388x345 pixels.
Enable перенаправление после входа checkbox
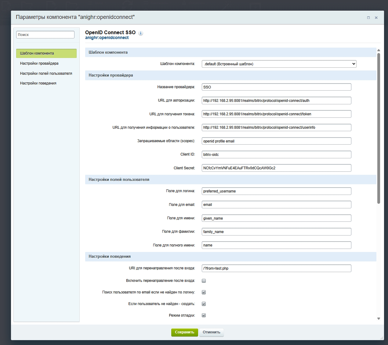pyautogui.click(x=204, y=281)
